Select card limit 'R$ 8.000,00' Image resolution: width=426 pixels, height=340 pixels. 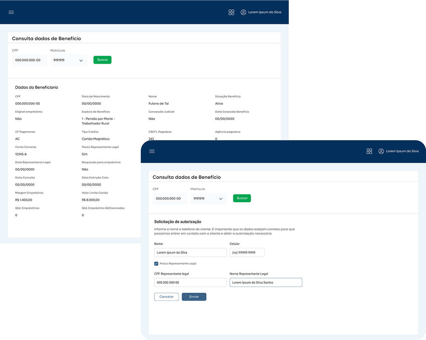(91, 200)
